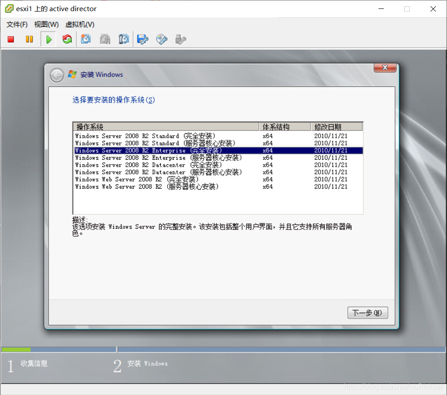This screenshot has height=395, width=447.
Task: Select Windows Server 2008 R2 Standard (服务器核心安装)
Action: click(x=218, y=143)
